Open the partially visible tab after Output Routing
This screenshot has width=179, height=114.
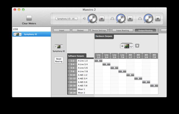click(164, 30)
